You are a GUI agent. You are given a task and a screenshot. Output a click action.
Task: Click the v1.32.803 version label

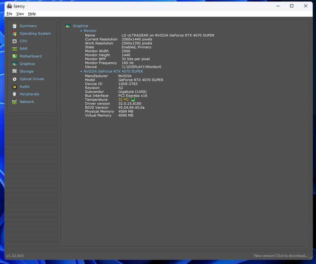(15, 256)
